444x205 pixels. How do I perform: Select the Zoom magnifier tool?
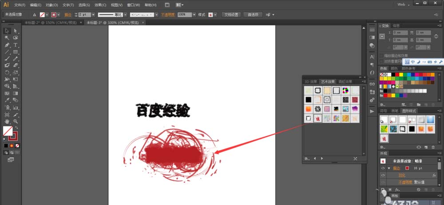point(16,121)
